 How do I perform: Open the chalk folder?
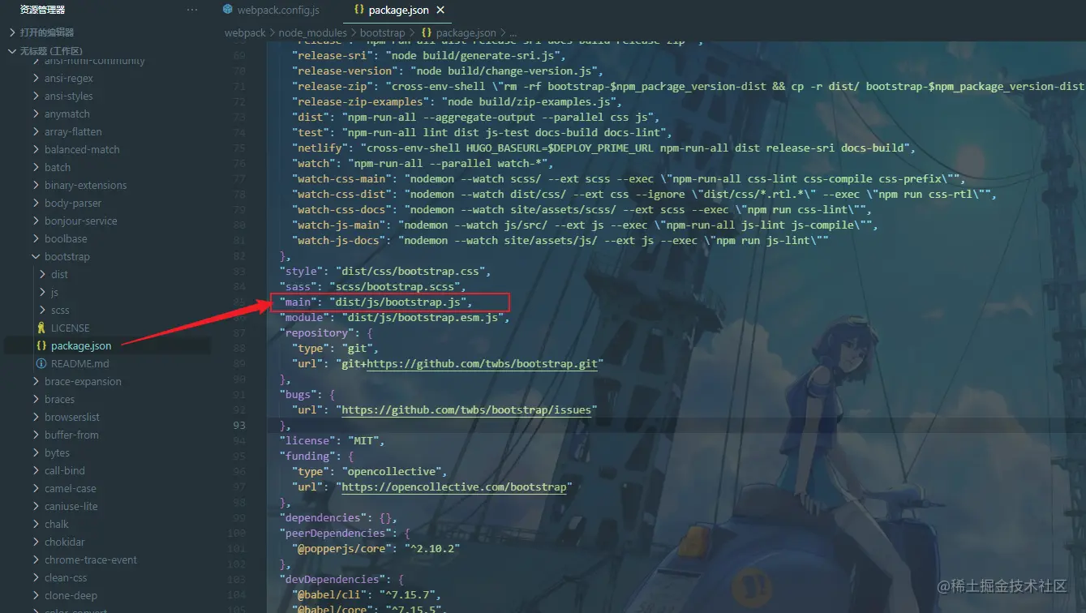pos(57,525)
